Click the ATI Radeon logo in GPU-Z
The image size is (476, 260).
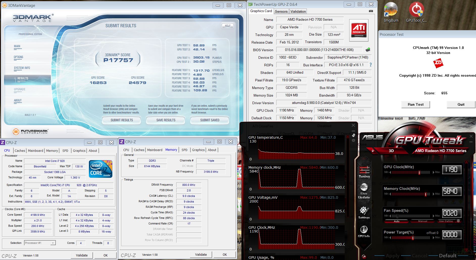359,30
